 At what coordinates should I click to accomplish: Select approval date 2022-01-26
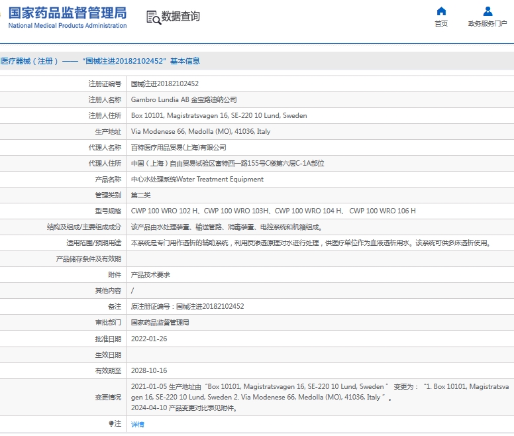149,339
